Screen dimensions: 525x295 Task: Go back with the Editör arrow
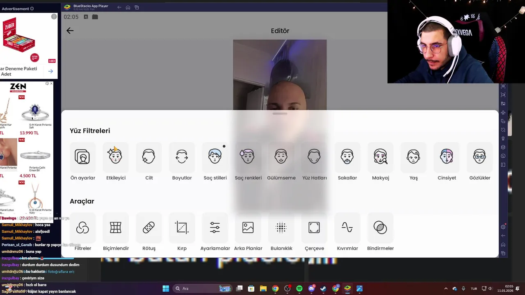tap(70, 31)
